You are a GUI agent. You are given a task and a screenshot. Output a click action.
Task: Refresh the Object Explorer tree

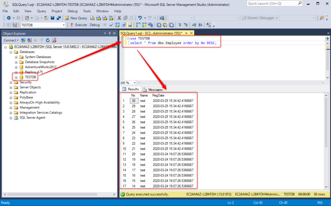tap(48, 40)
